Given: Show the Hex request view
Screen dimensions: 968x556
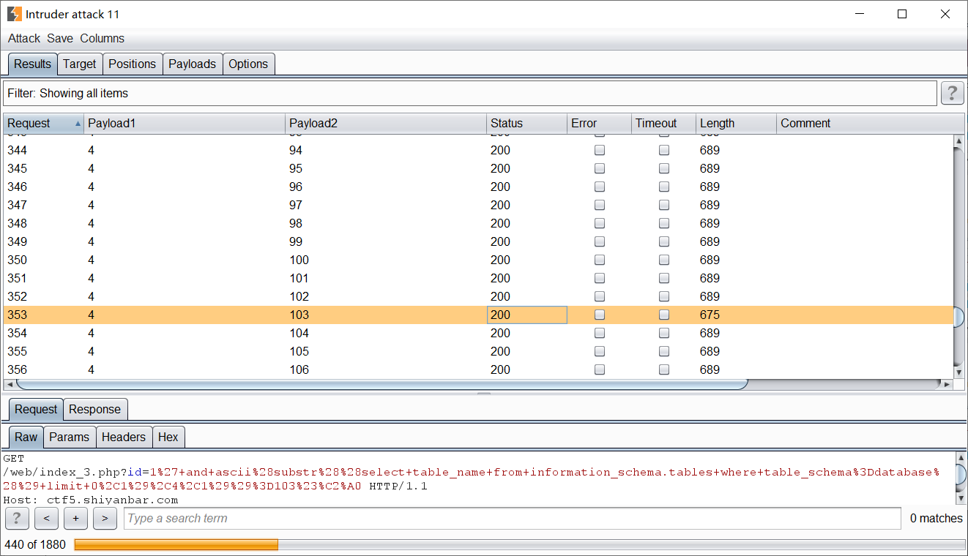Looking at the screenshot, I should [168, 437].
